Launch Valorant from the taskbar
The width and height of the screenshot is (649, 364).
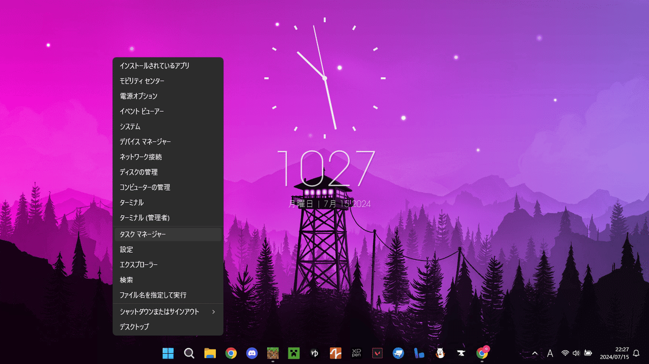coord(377,353)
